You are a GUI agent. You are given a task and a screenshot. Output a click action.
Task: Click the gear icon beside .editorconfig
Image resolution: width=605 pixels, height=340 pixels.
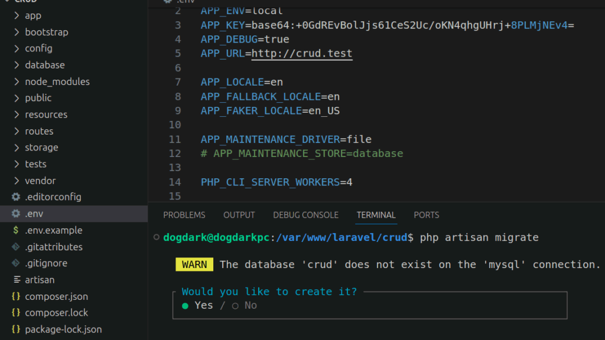(x=16, y=197)
